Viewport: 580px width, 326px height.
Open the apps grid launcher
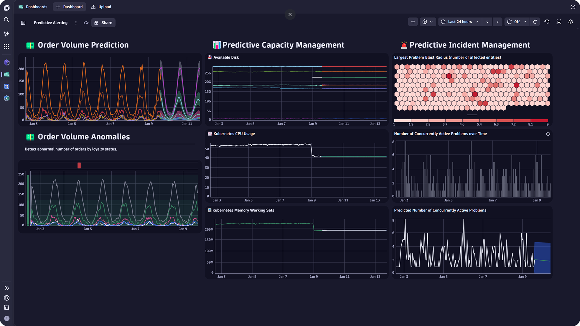tap(6, 47)
